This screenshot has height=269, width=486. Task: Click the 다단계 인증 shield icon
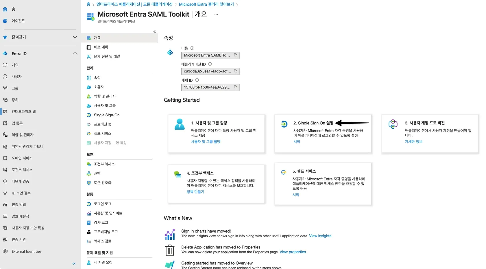pyautogui.click(x=5, y=181)
